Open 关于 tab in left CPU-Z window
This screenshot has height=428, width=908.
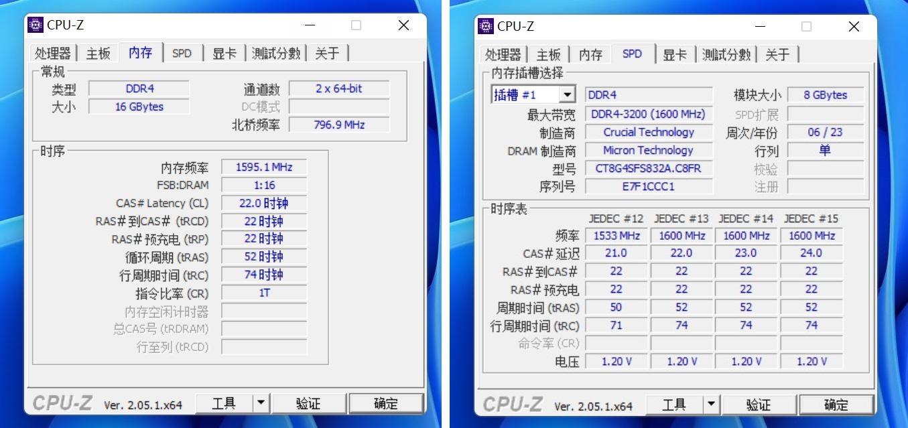[x=327, y=54]
